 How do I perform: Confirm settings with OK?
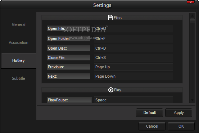click(x=181, y=126)
